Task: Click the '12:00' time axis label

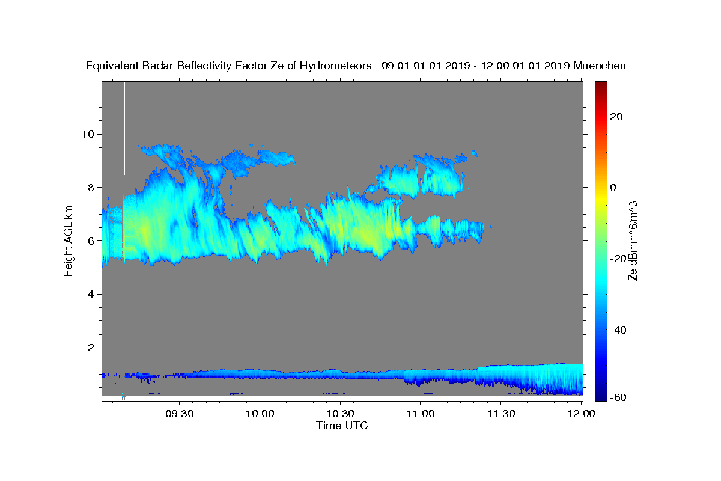Action: pos(582,414)
